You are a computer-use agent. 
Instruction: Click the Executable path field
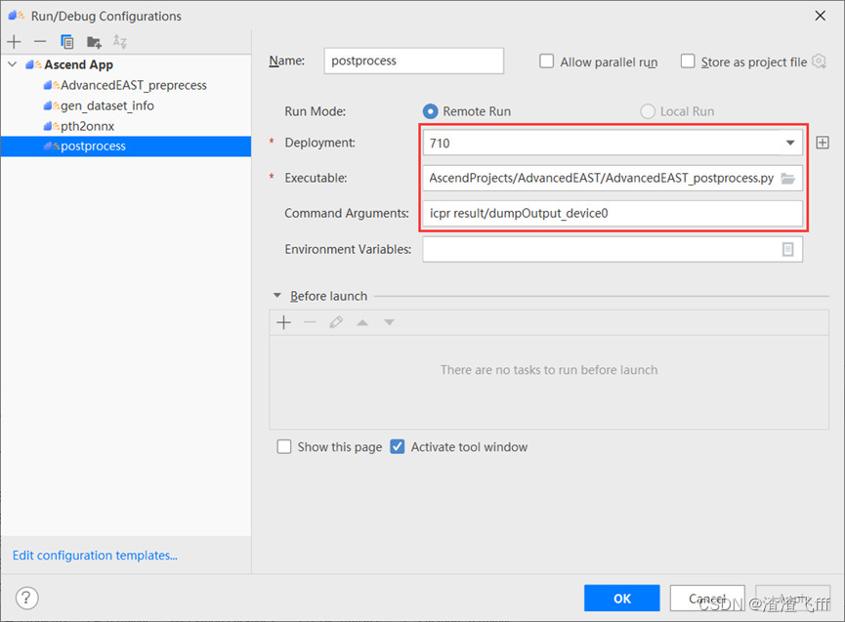(x=602, y=179)
